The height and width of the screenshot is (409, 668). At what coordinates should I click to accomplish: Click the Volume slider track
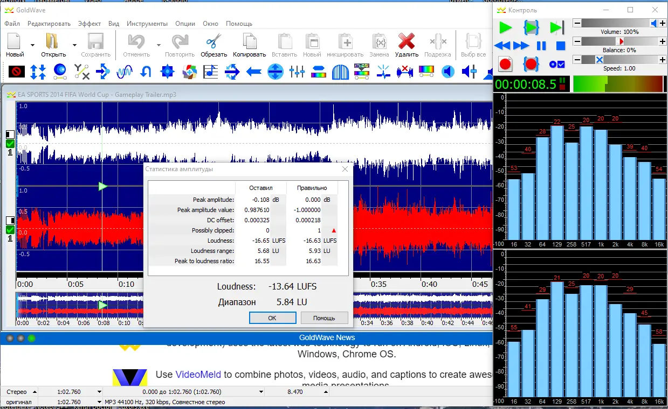click(x=615, y=24)
